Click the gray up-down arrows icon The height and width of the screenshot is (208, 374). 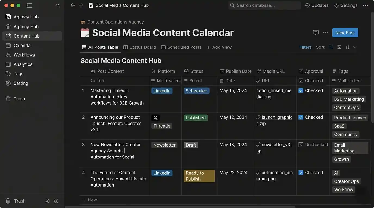coord(347,47)
